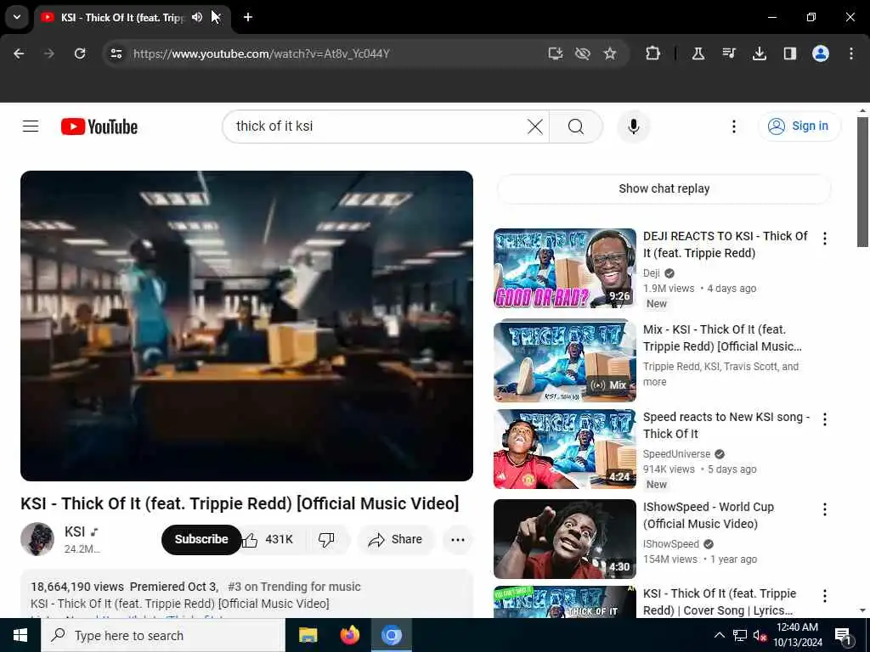Open Chrome Labs flask icon
870x652 pixels.
pos(698,53)
